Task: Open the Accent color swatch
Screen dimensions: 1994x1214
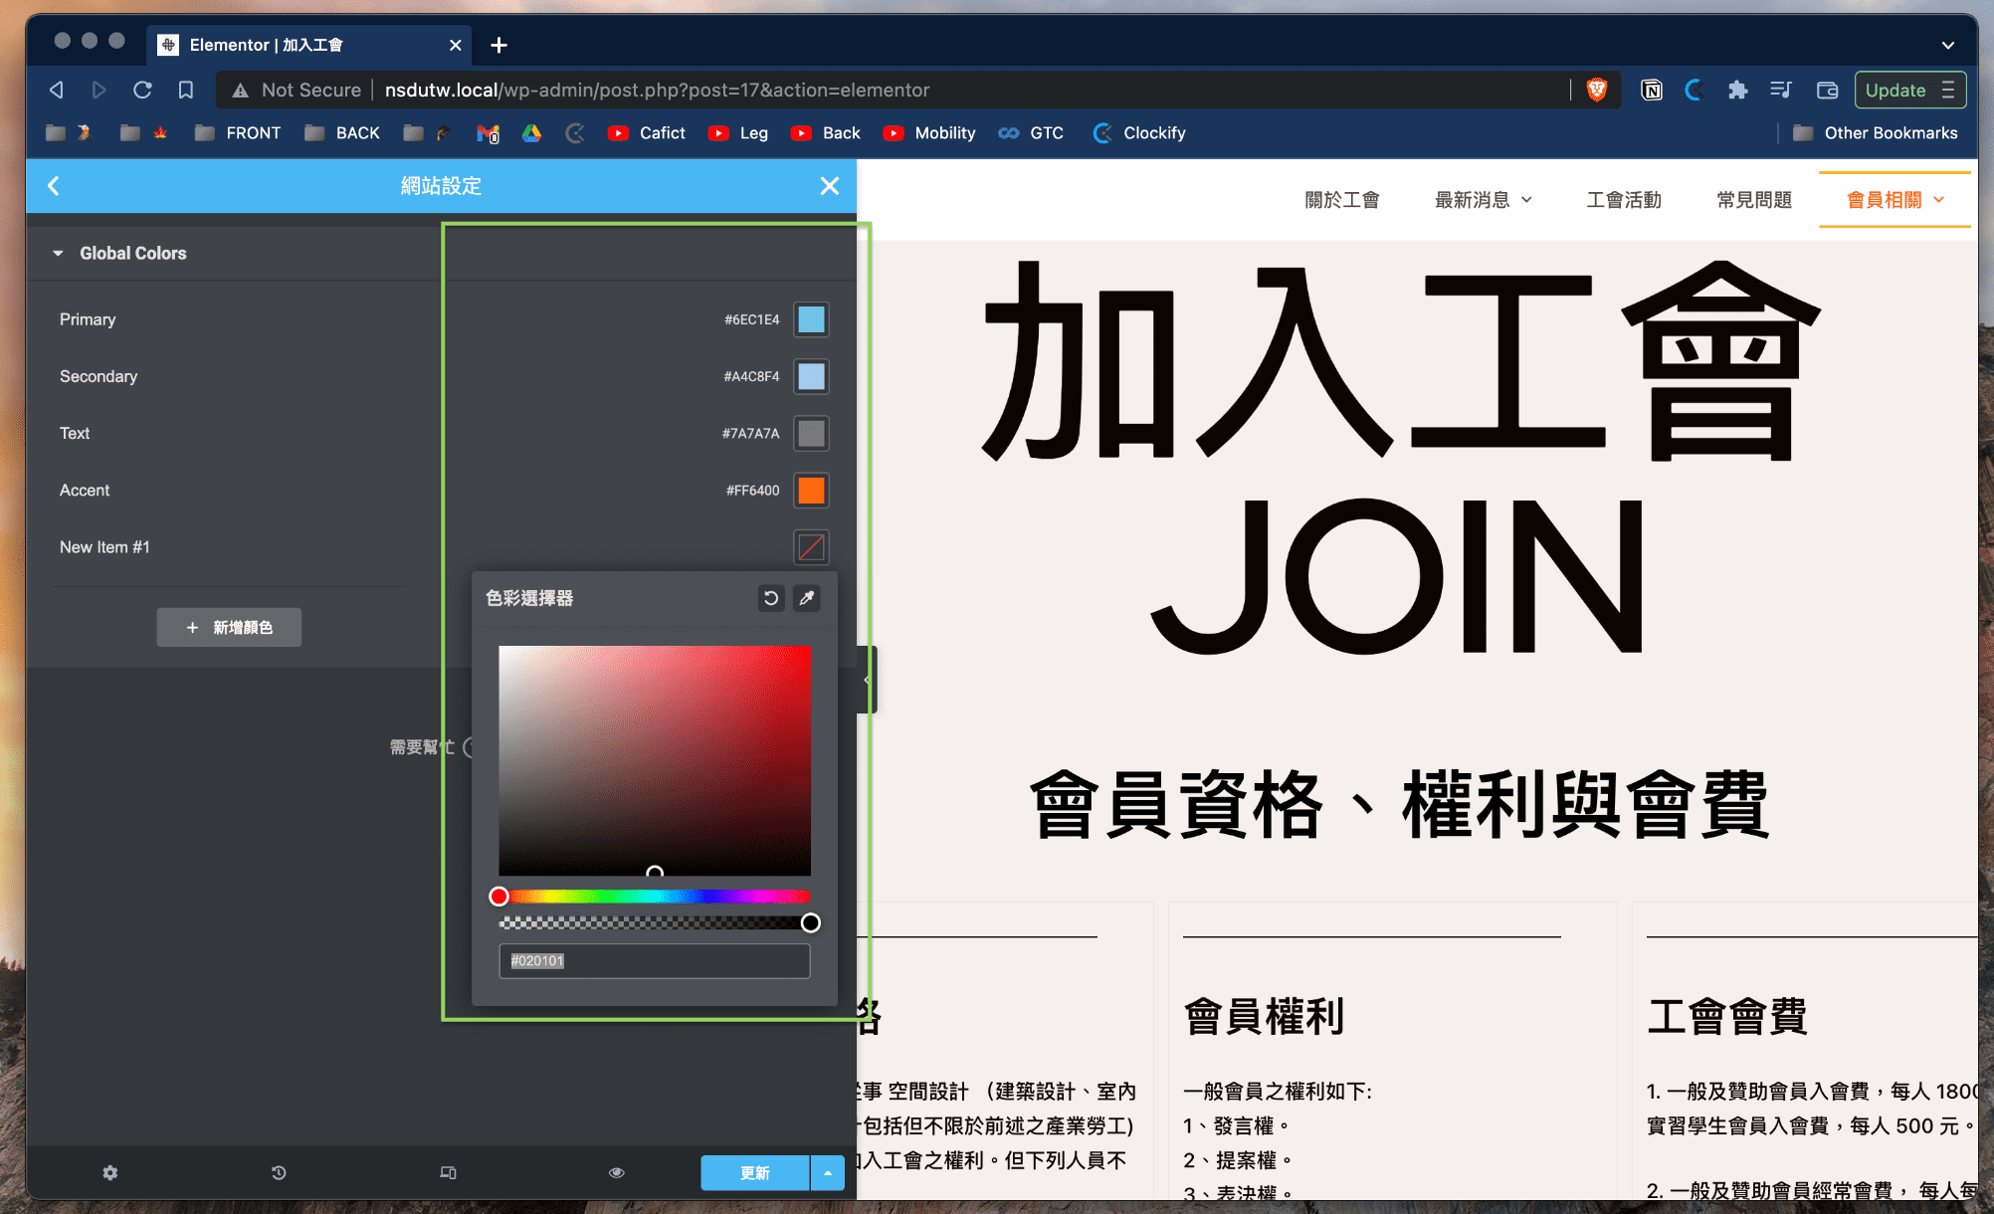Action: tap(811, 490)
